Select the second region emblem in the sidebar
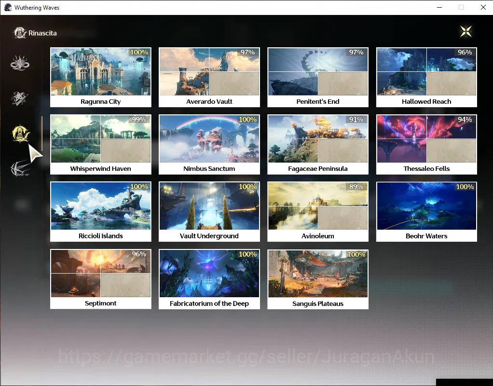Screen dimensions: 493x386 pyautogui.click(x=19, y=98)
